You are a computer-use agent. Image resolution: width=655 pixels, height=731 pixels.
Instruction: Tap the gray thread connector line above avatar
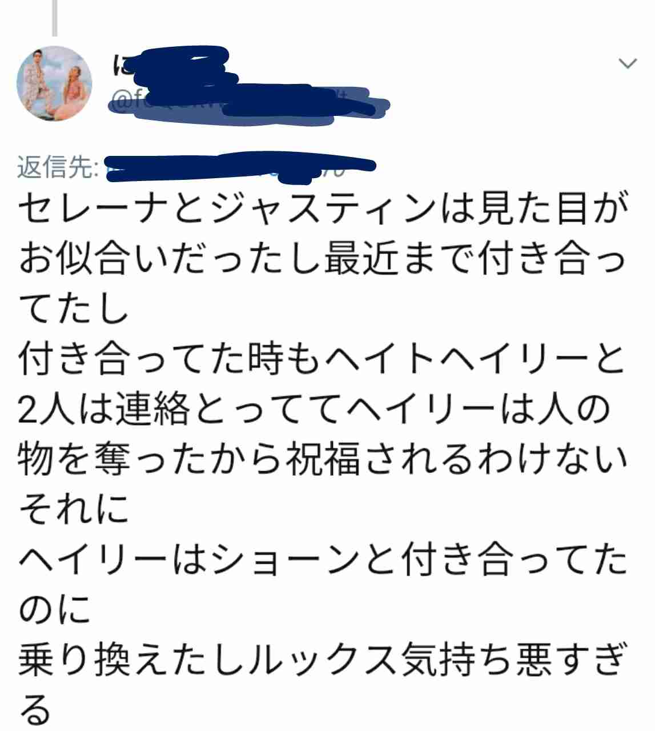54,17
